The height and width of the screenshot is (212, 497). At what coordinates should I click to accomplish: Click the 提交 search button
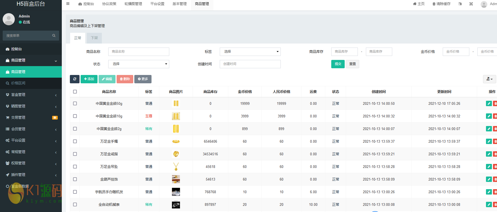point(338,64)
